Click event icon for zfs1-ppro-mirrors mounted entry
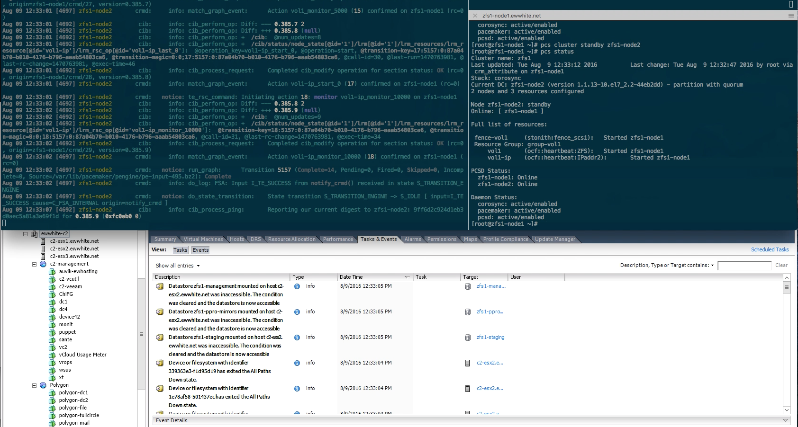This screenshot has width=798, height=427. 160,312
